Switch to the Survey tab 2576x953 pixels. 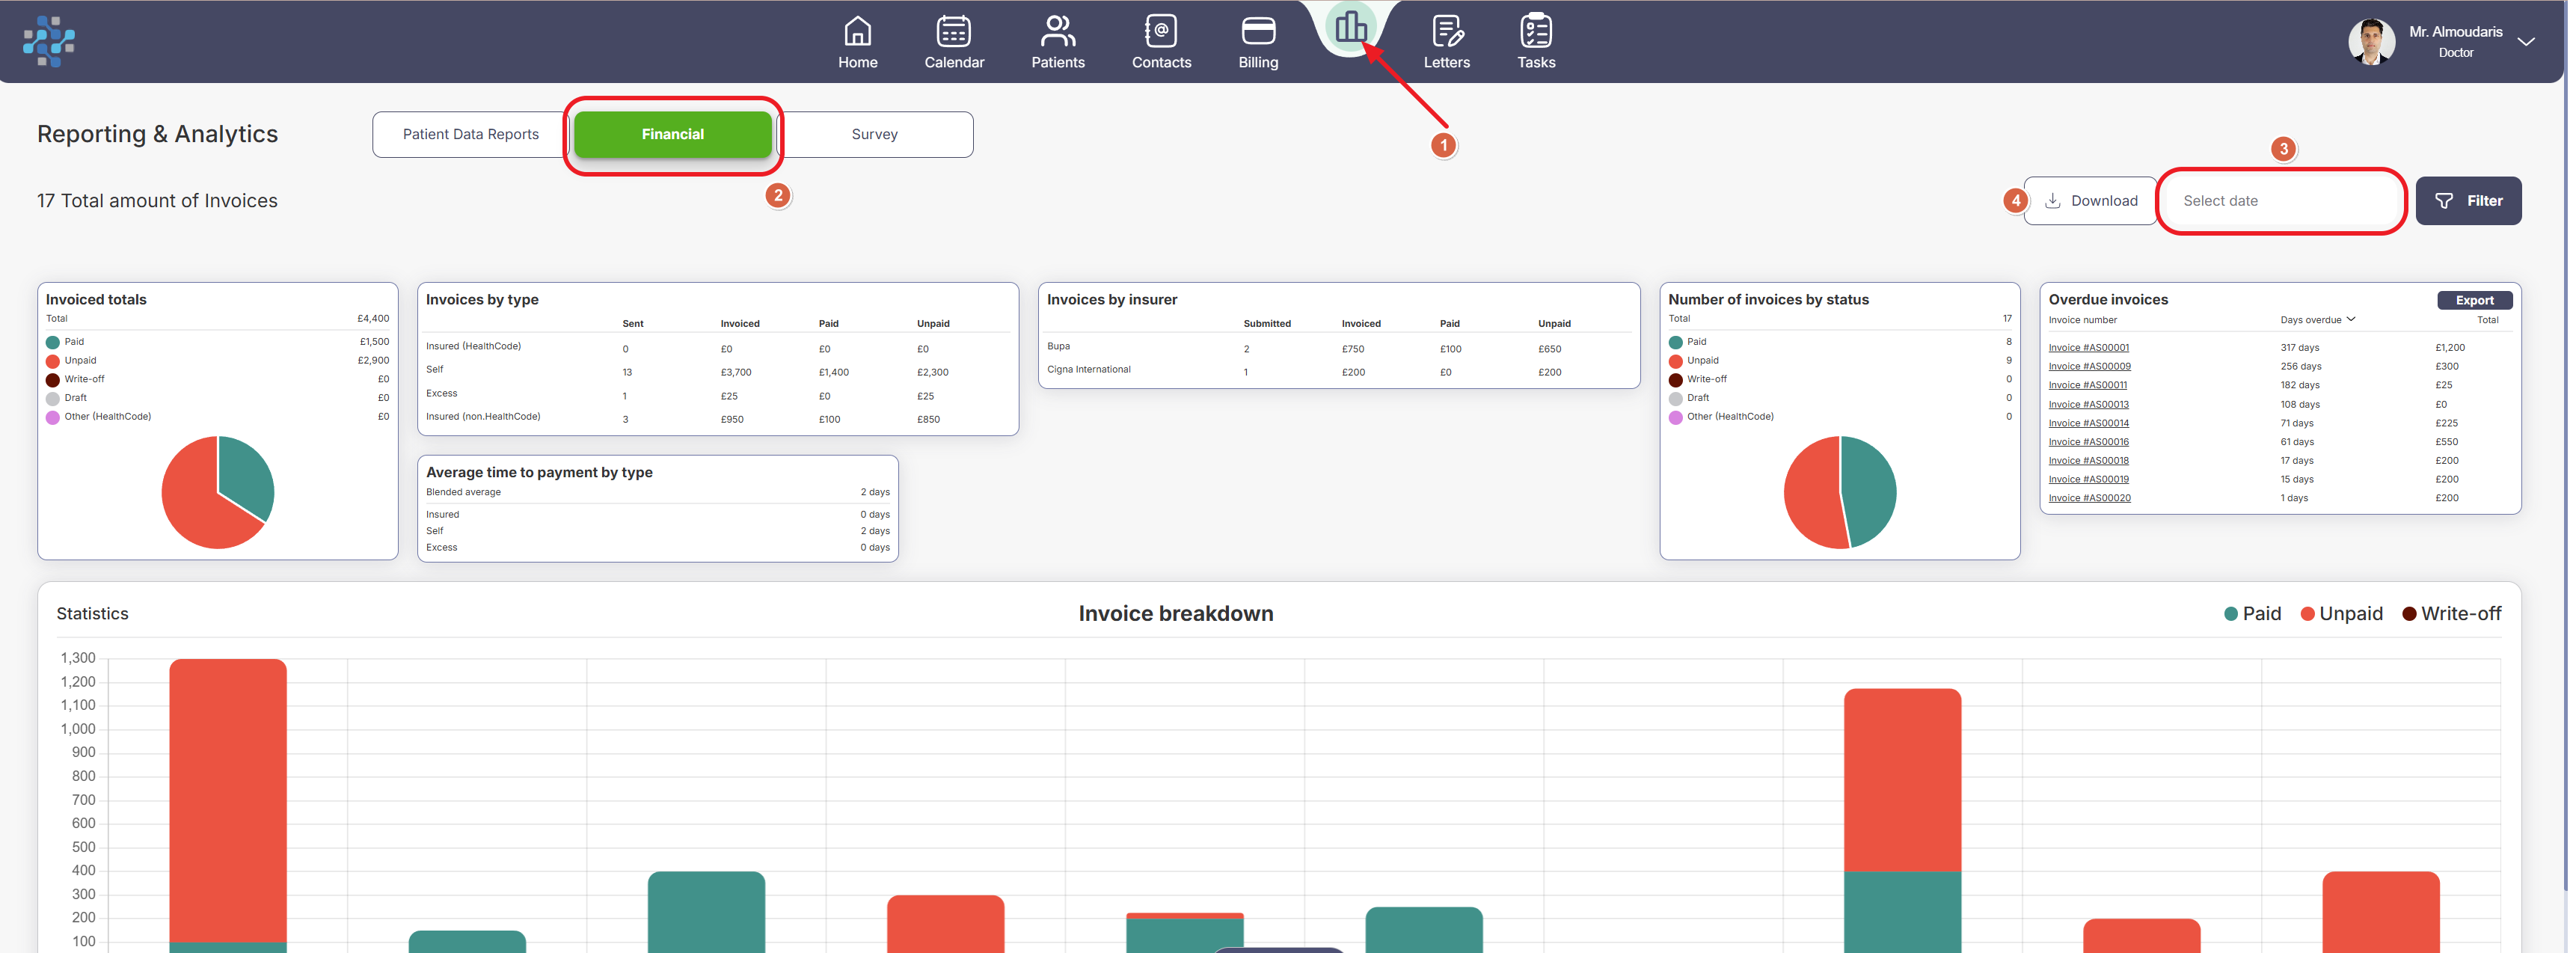coord(874,134)
